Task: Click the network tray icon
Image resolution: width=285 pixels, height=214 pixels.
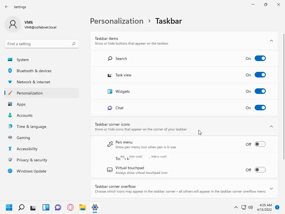Action: 244,207
